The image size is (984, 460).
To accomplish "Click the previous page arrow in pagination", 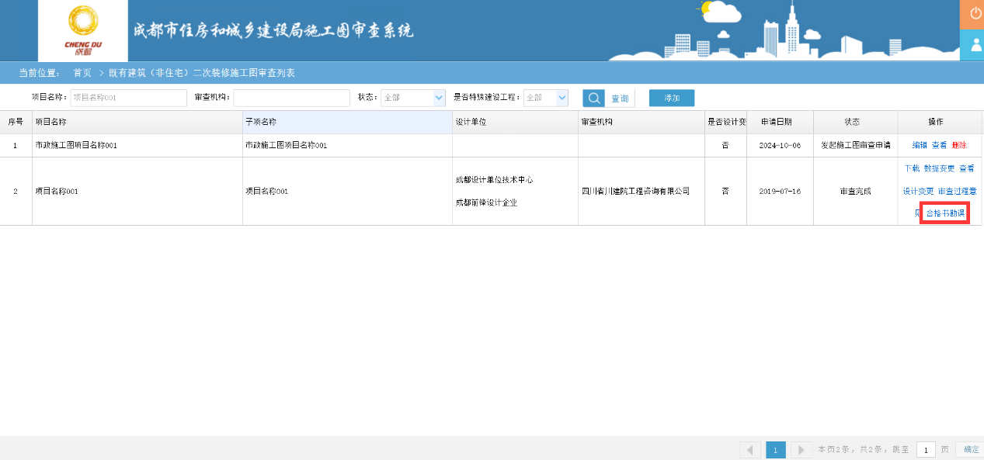I will coord(749,449).
